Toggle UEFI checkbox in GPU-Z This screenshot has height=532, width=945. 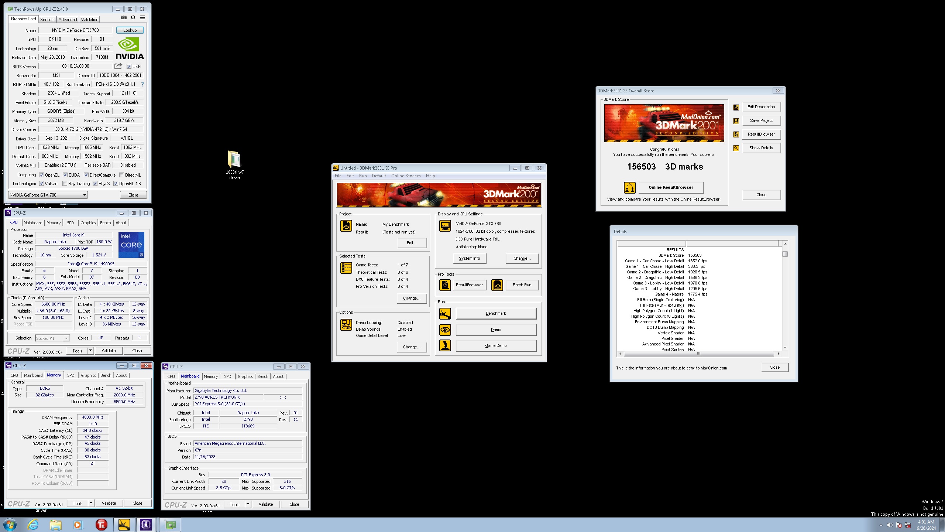pos(129,66)
